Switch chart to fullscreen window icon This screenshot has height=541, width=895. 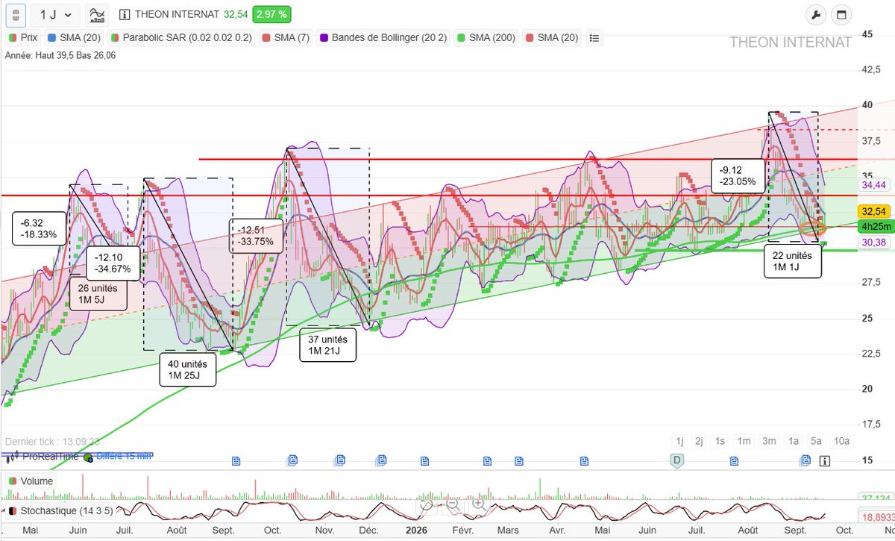pyautogui.click(x=842, y=15)
